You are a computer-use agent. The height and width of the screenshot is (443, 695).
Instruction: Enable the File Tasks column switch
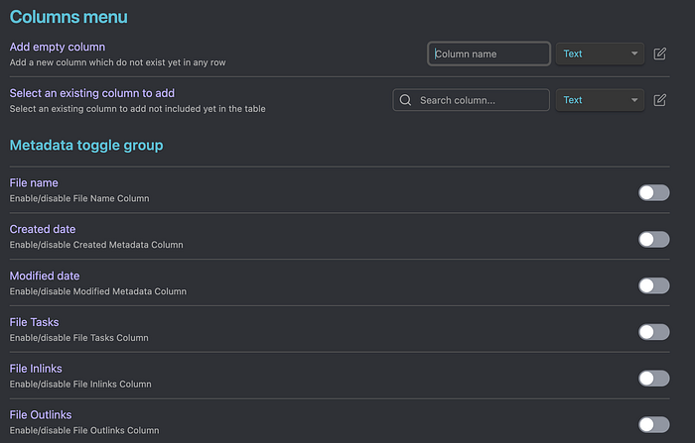(653, 332)
